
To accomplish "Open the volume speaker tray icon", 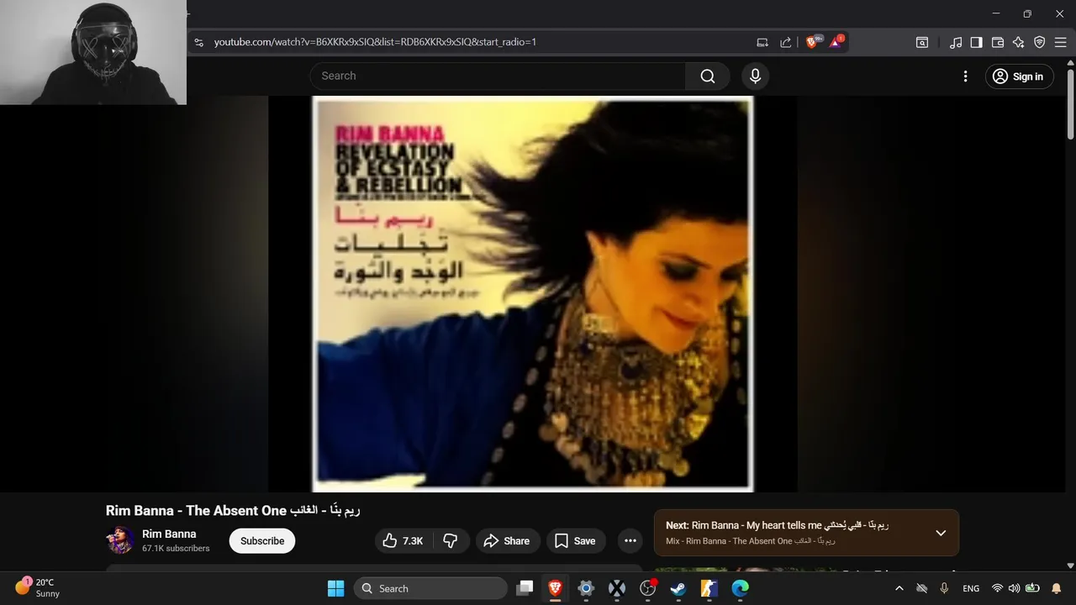I will 1014,588.
